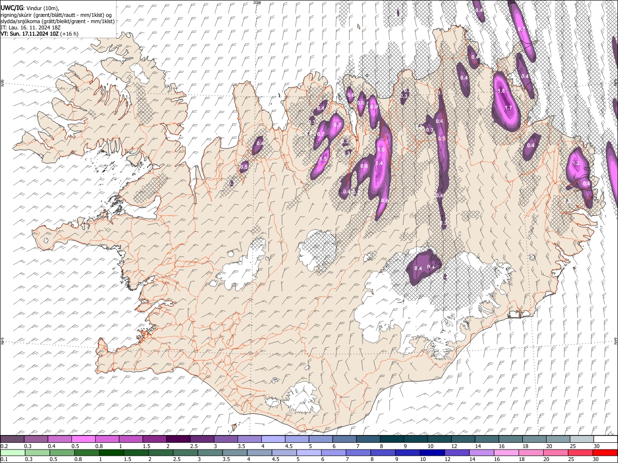618x463 pixels.
Task: Click the 0.9 precipitation value on the map
Action: pos(374,107)
